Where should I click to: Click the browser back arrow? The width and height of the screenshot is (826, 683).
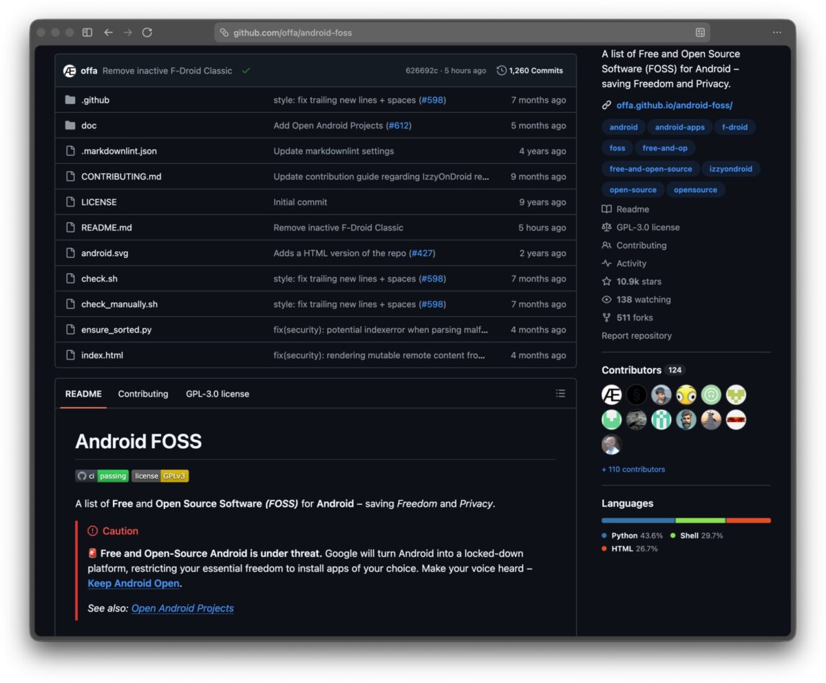tap(108, 32)
